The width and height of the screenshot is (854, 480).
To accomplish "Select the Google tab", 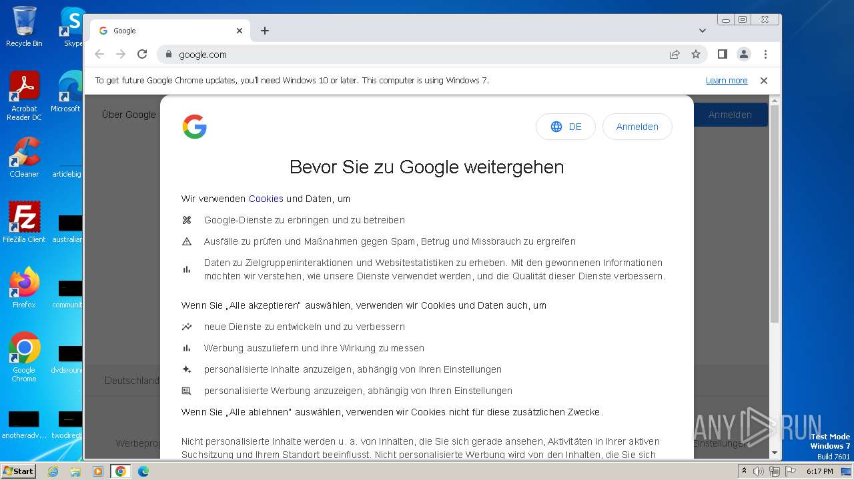I will pos(170,31).
